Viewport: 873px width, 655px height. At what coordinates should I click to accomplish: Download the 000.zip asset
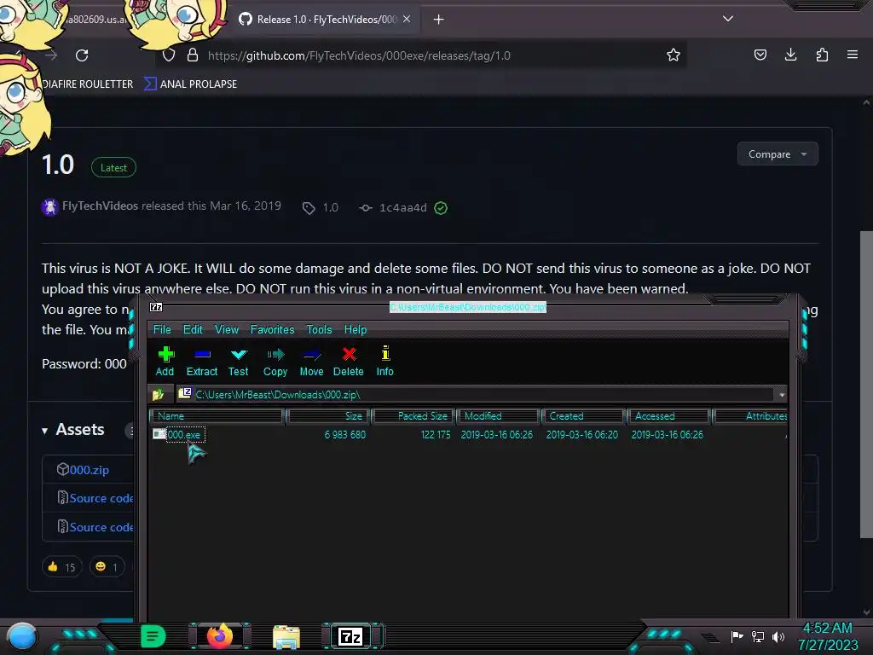click(89, 470)
